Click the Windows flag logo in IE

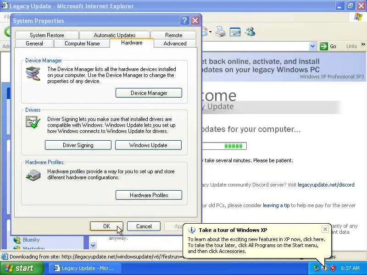tap(358, 17)
